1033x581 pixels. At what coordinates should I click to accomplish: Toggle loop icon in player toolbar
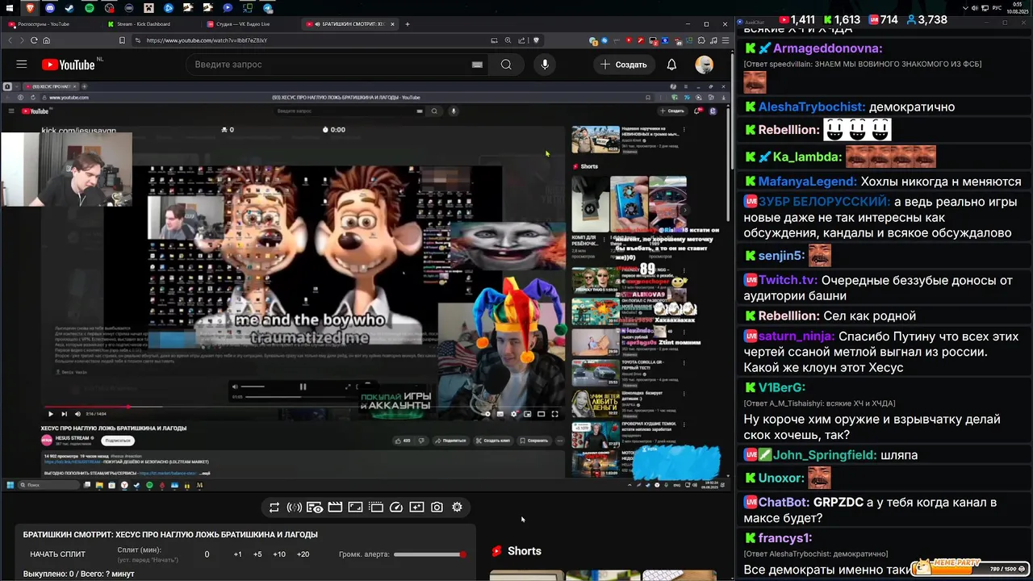[x=274, y=508]
